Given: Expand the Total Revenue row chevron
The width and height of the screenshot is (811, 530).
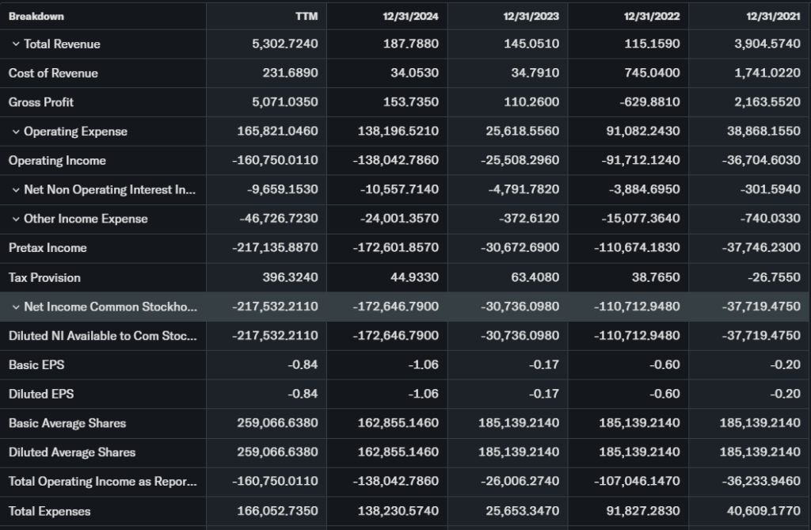Looking at the screenshot, I should [16, 44].
